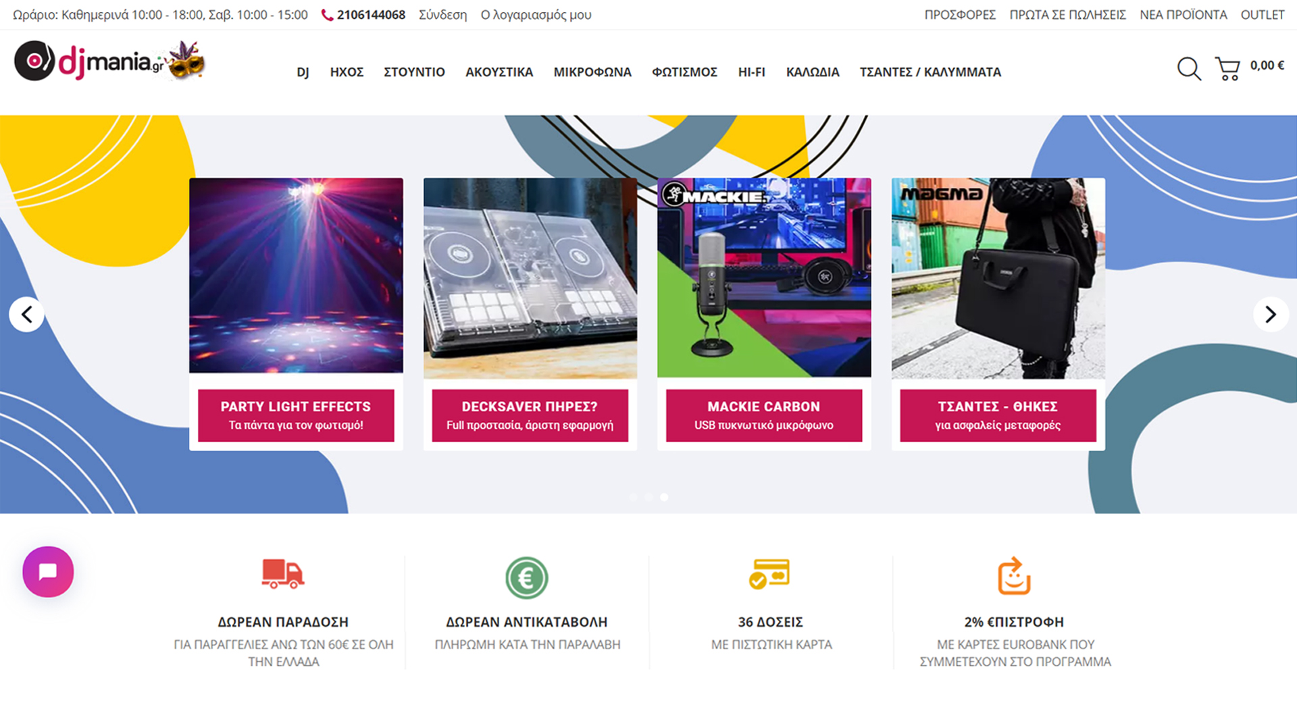Open the ΑΚΟΥΣΤΙΚΑ menu item
The height and width of the screenshot is (709, 1297).
coord(499,72)
